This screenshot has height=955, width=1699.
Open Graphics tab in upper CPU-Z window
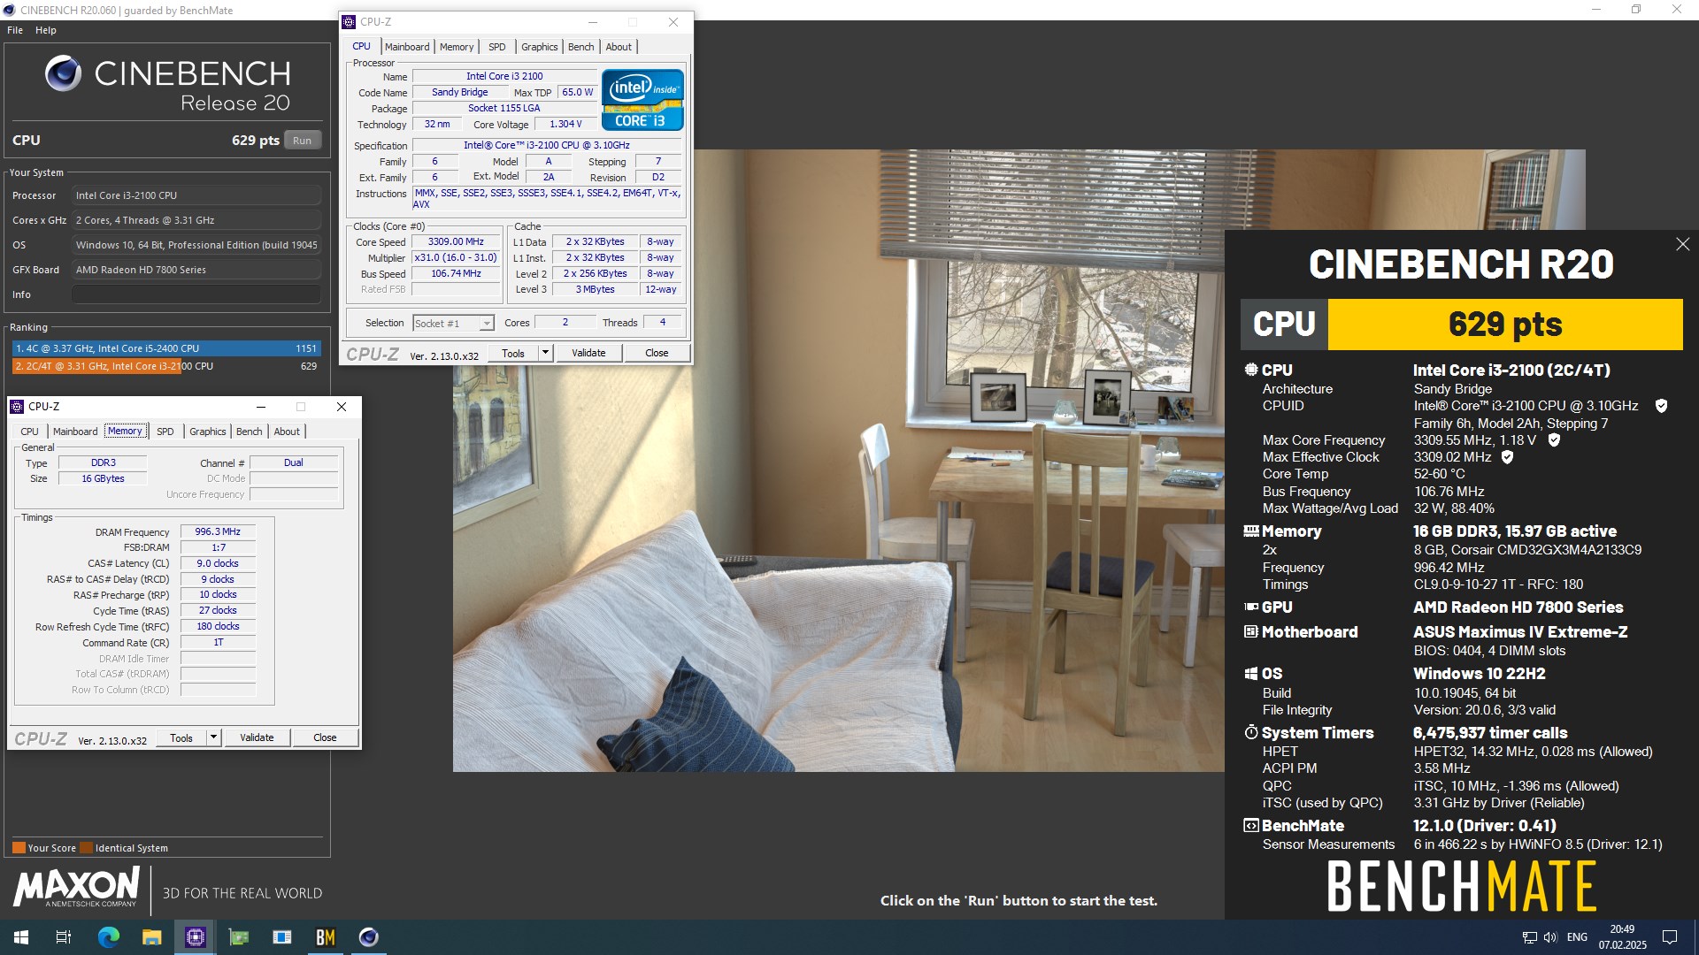tap(539, 47)
